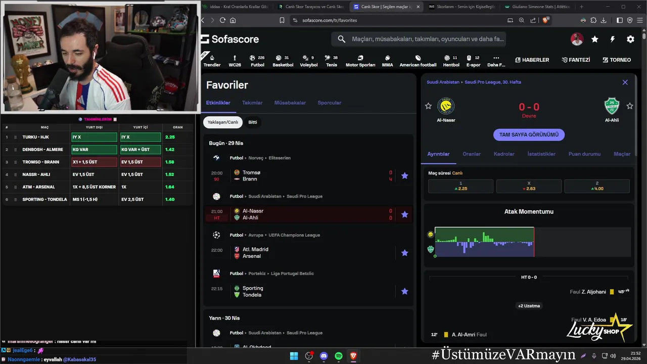The height and width of the screenshot is (364, 647).
Task: Switch to the iddaa browser tab
Action: pos(235,7)
